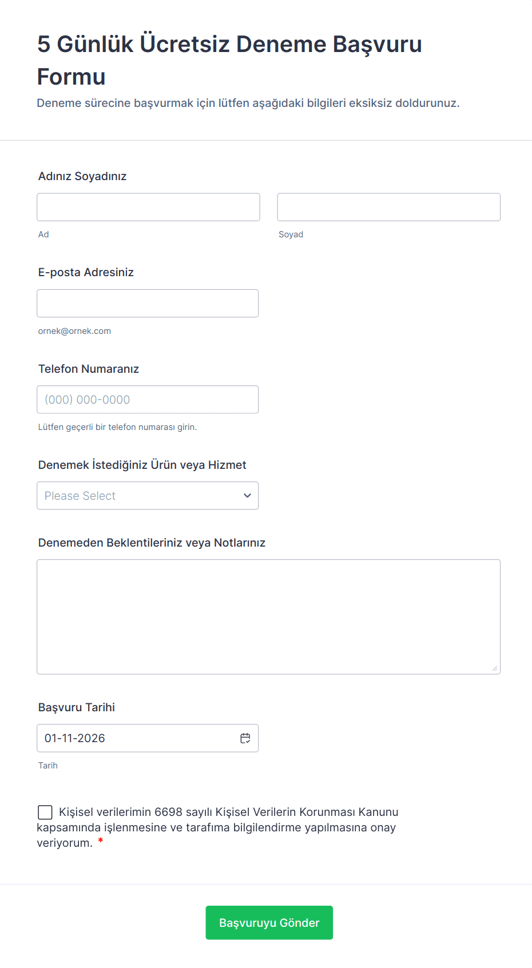Viewport: 532px width, 968px height.
Task: Focus the 'Ad' first name field
Action: pos(148,207)
